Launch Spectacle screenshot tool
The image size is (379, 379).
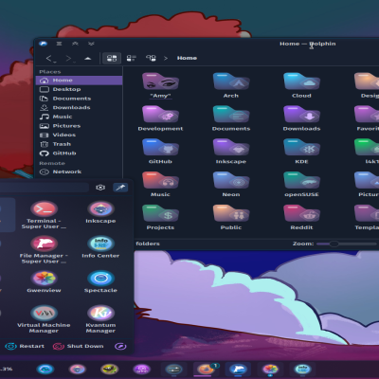tap(100, 281)
